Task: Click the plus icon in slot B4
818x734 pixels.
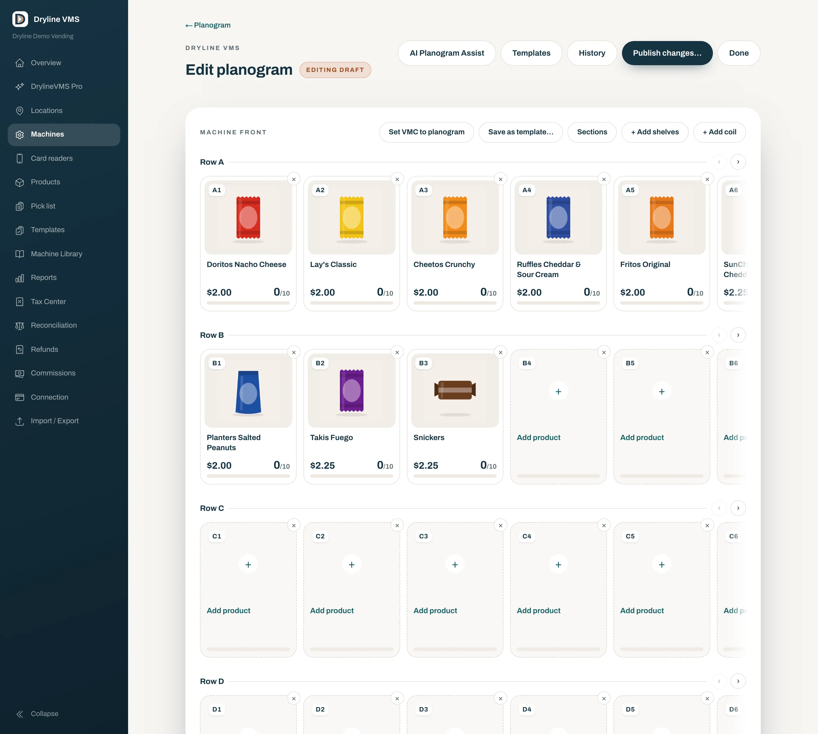Action: tap(558, 391)
